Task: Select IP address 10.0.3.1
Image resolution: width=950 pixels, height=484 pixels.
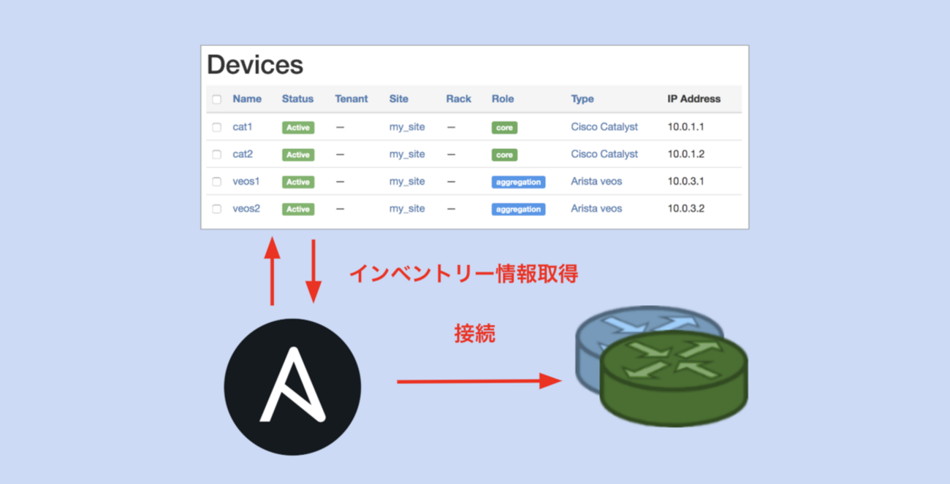Action: [685, 181]
